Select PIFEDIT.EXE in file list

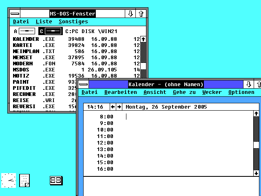(44, 88)
